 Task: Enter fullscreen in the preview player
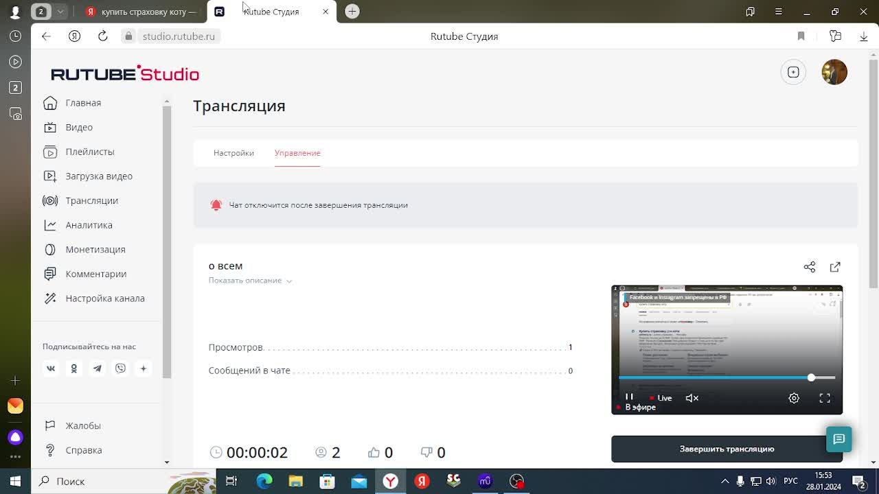point(825,398)
